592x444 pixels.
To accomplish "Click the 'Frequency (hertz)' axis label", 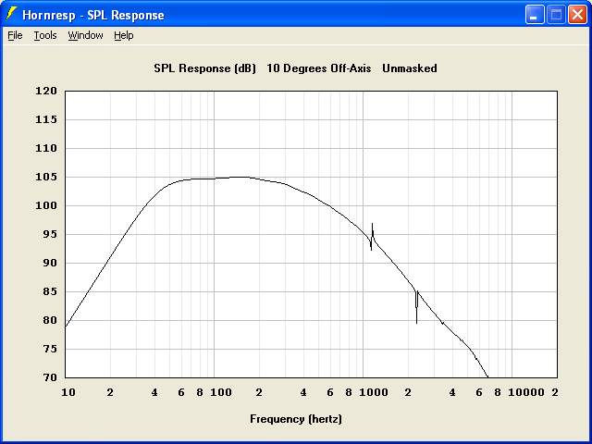I will coord(296,419).
